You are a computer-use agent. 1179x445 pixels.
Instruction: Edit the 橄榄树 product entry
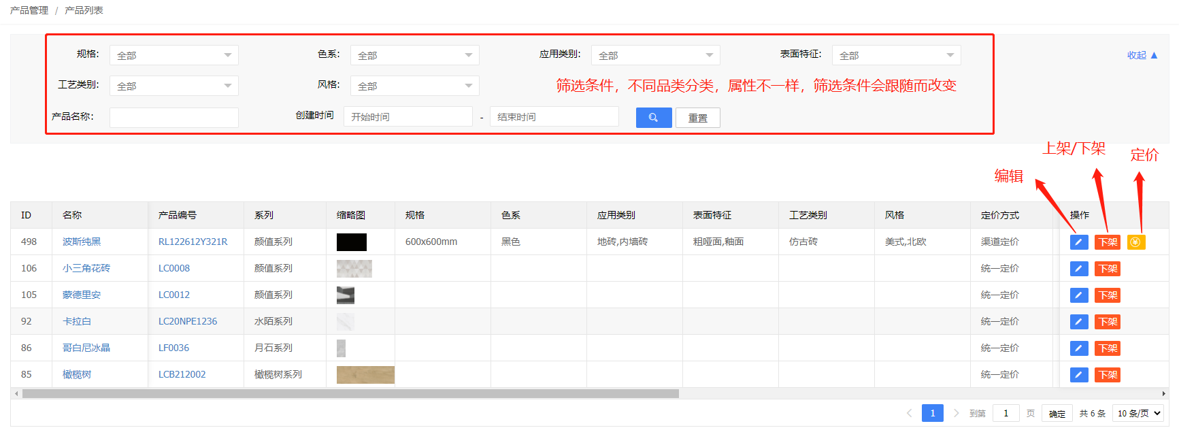(1078, 375)
